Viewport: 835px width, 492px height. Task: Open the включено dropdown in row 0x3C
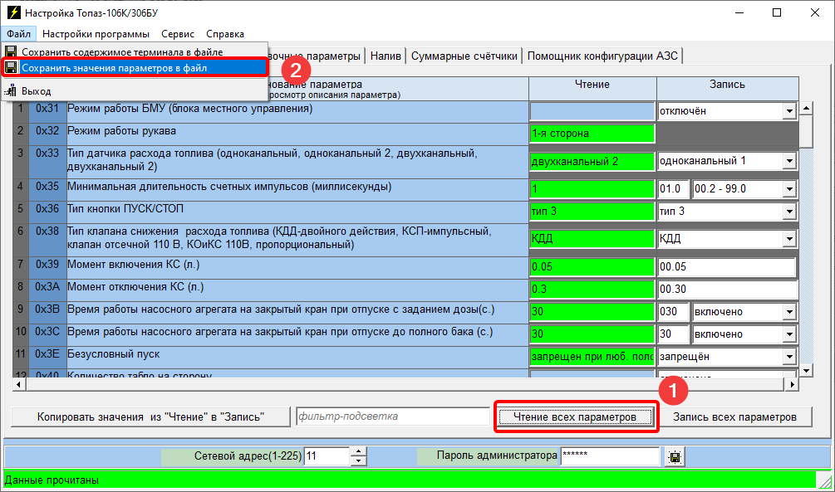point(789,334)
